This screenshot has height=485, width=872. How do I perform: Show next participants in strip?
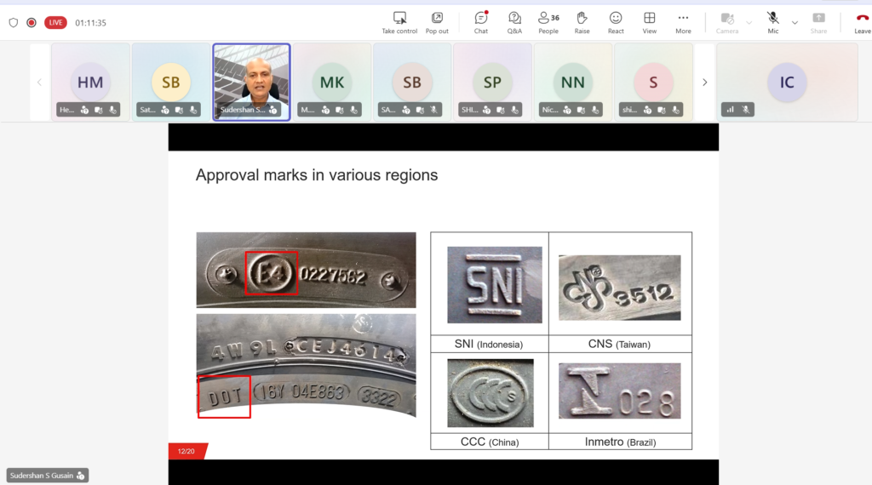pos(704,83)
